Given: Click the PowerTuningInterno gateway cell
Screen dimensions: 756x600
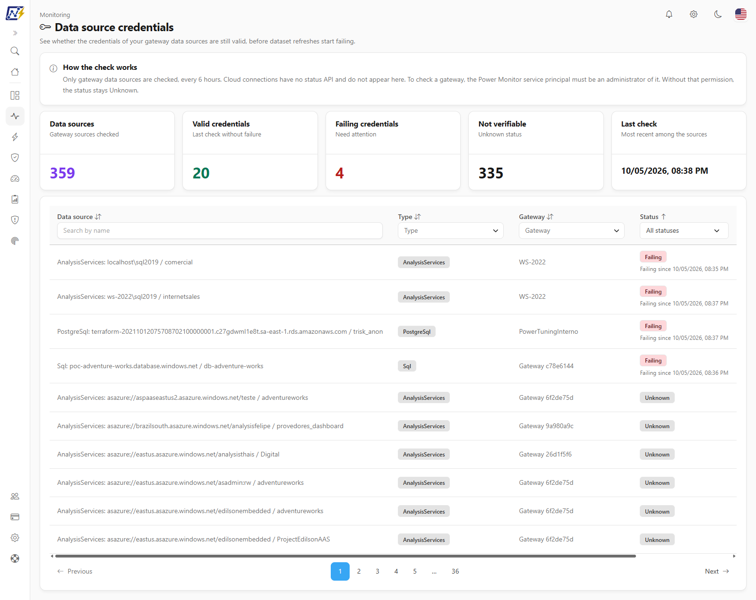Looking at the screenshot, I should [549, 331].
